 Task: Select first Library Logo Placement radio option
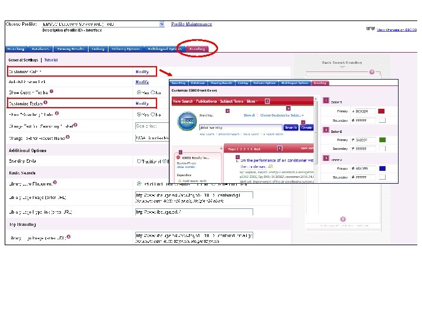(139, 184)
